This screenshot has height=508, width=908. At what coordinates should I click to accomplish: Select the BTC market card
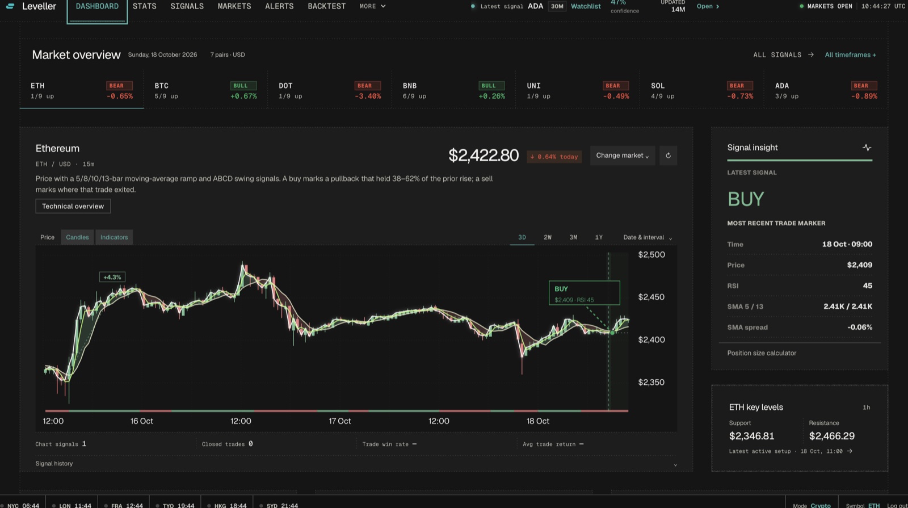point(205,90)
